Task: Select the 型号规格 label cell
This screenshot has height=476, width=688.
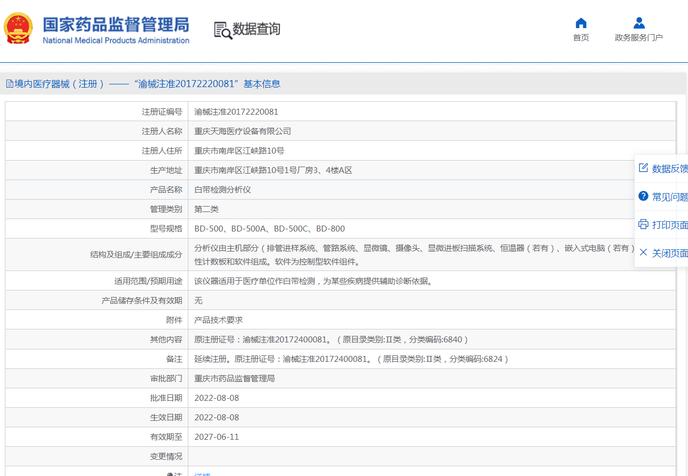Action: (x=97, y=229)
